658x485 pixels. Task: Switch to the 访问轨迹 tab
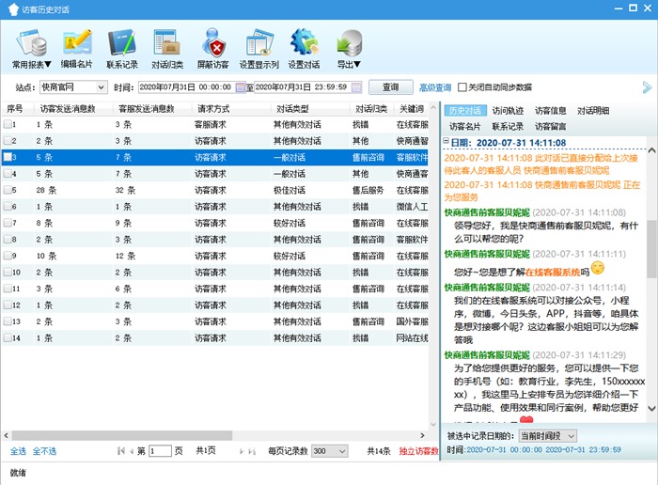pyautogui.click(x=509, y=111)
